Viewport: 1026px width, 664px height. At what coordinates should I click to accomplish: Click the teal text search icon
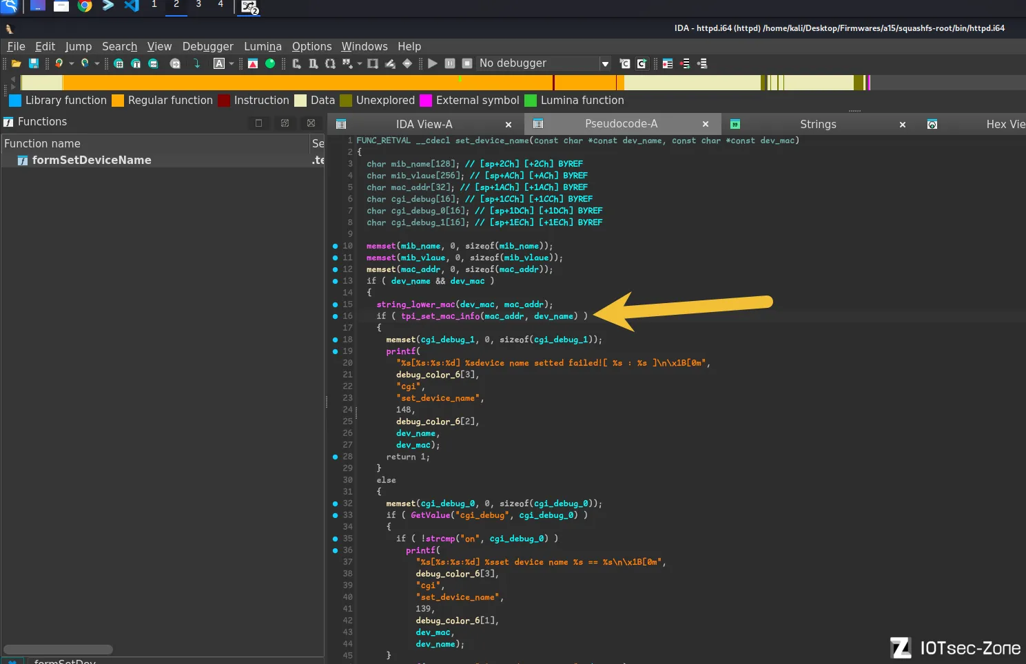point(136,63)
